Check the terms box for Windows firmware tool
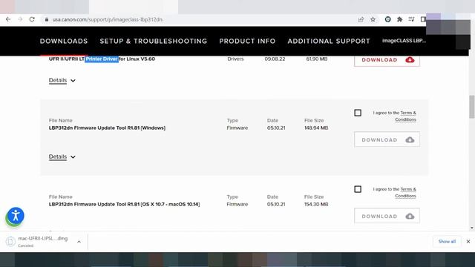475x267 pixels. (358, 113)
